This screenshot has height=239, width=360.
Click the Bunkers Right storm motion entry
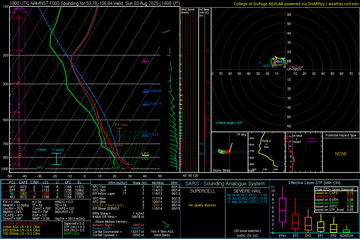pyautogui.click(x=118, y=225)
